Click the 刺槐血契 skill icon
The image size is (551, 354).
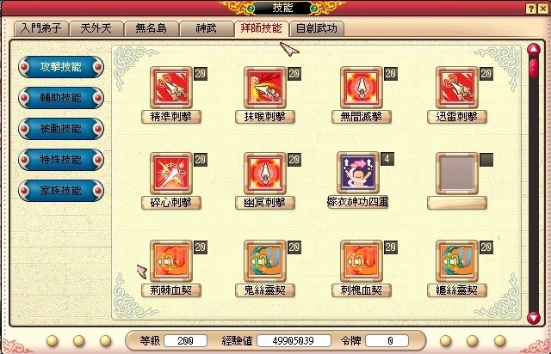(x=362, y=261)
